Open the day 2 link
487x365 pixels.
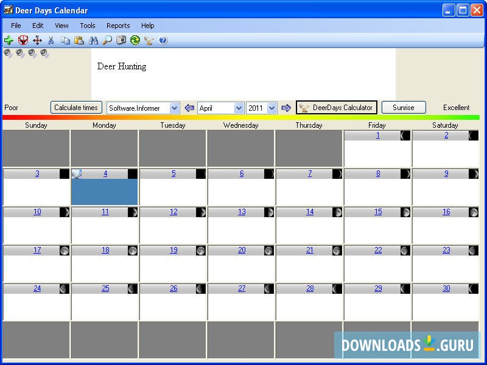[x=446, y=136]
